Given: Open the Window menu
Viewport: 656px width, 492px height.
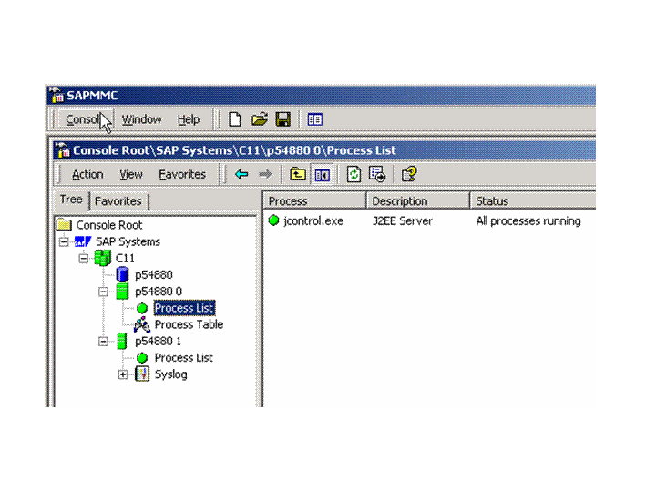Looking at the screenshot, I should point(141,119).
